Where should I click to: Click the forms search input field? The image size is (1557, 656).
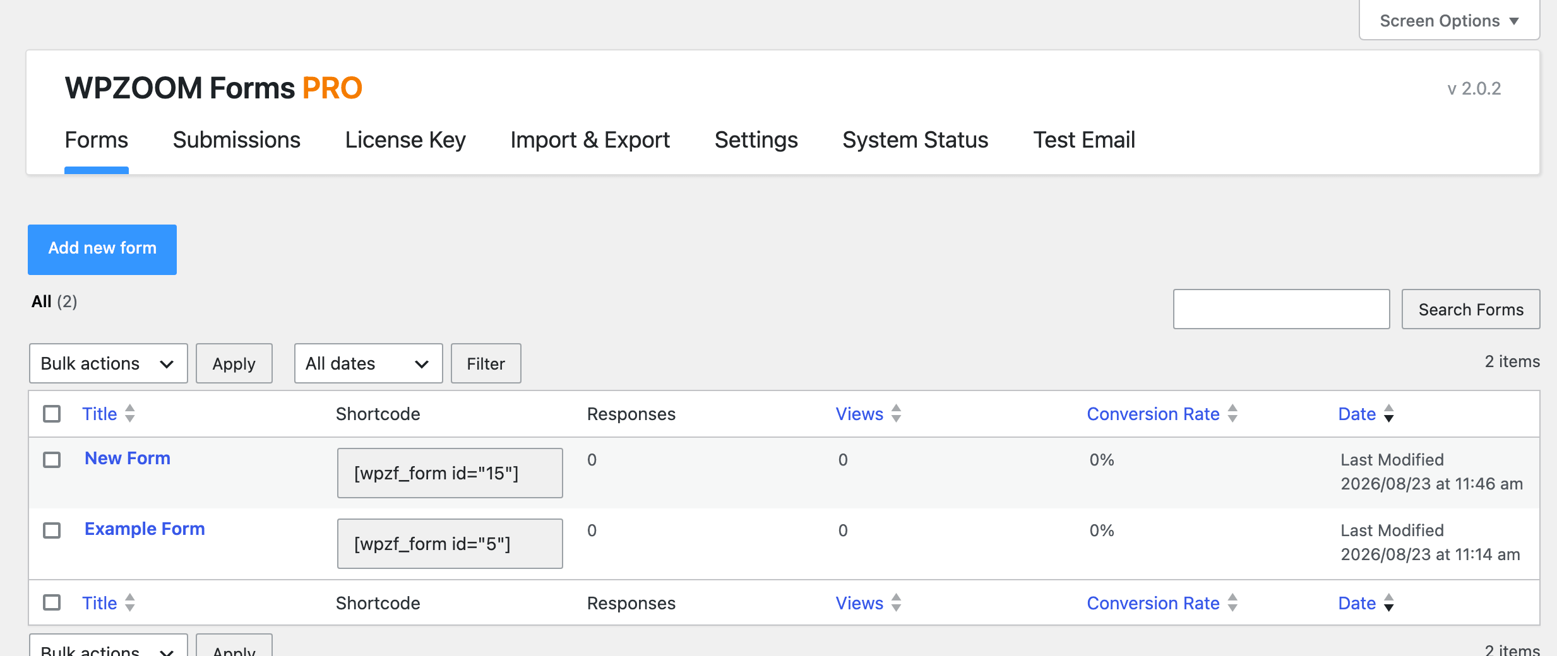click(x=1282, y=309)
